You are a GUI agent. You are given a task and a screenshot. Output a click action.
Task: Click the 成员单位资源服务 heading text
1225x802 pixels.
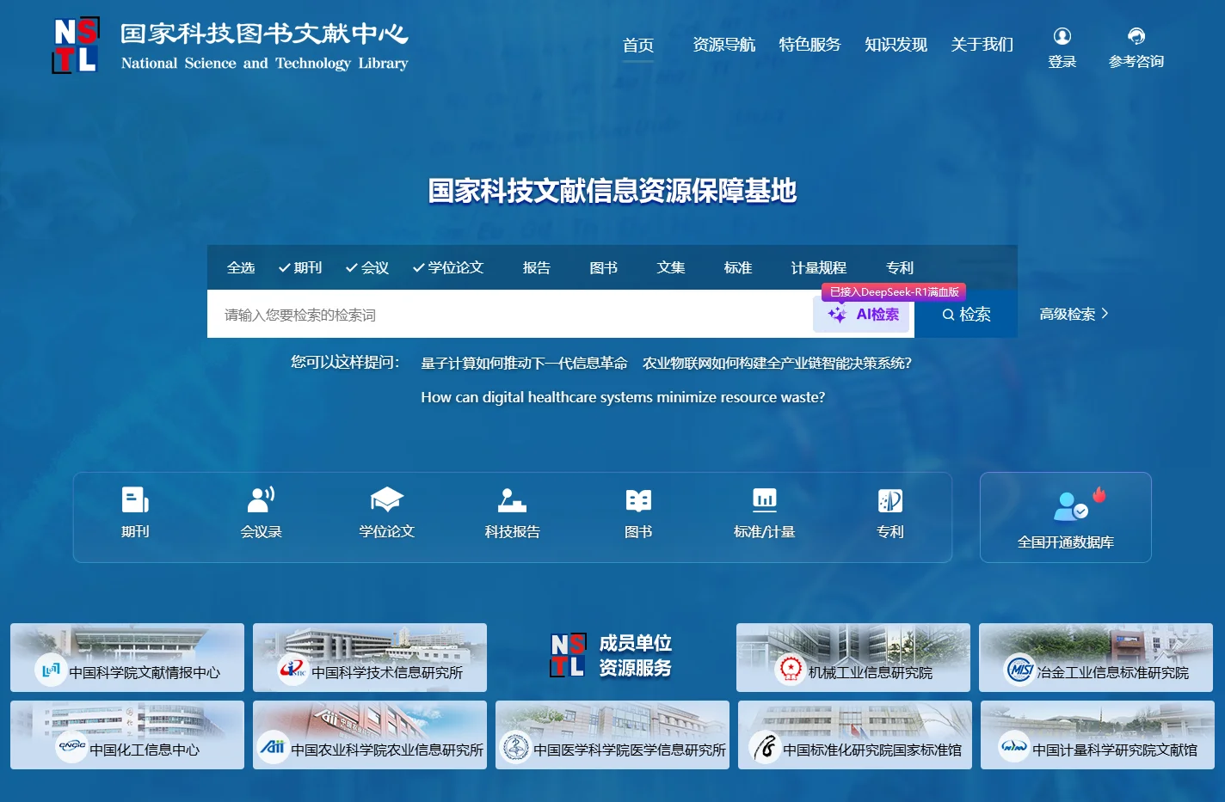[635, 655]
